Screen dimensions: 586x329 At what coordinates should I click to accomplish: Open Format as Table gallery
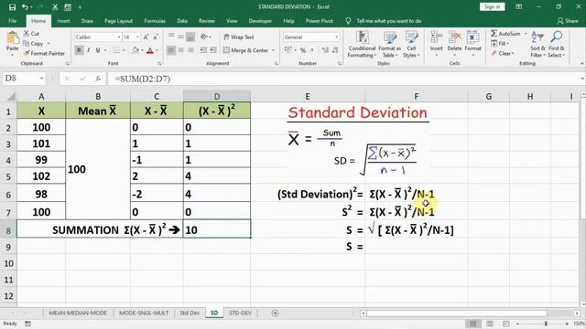point(389,45)
